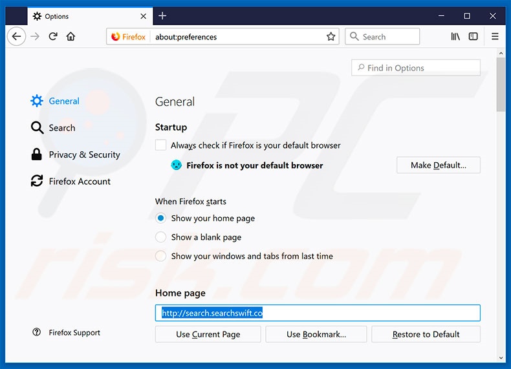This screenshot has width=511, height=369.
Task: Switch to the Options browser tab
Action: point(90,16)
